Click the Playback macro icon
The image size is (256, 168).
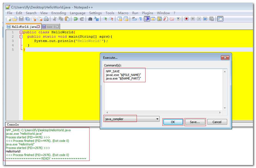tap(199, 19)
